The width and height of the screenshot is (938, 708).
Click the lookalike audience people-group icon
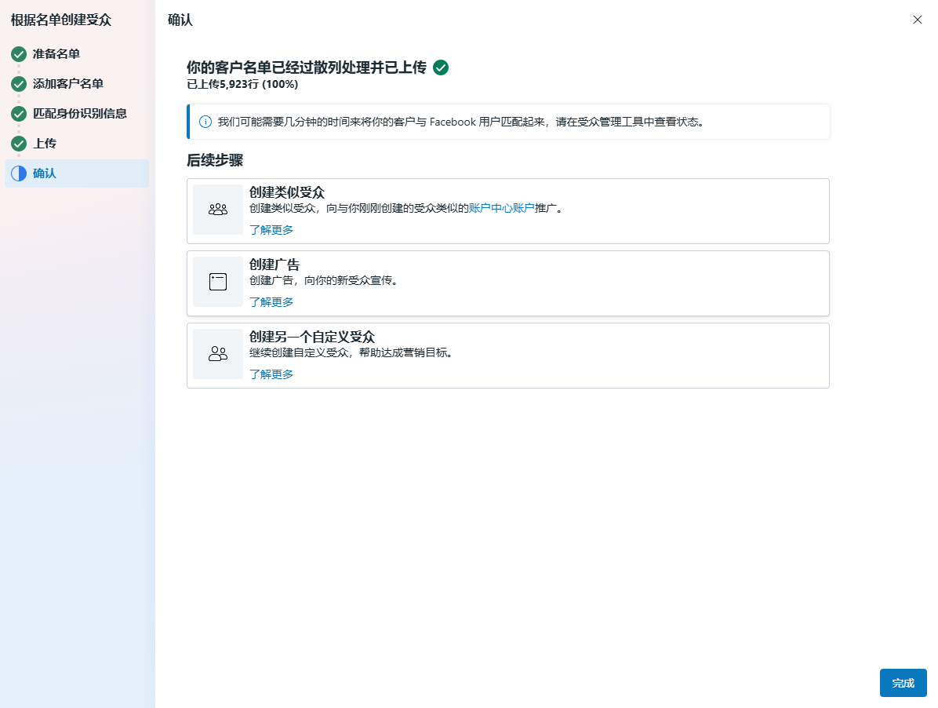pos(218,210)
